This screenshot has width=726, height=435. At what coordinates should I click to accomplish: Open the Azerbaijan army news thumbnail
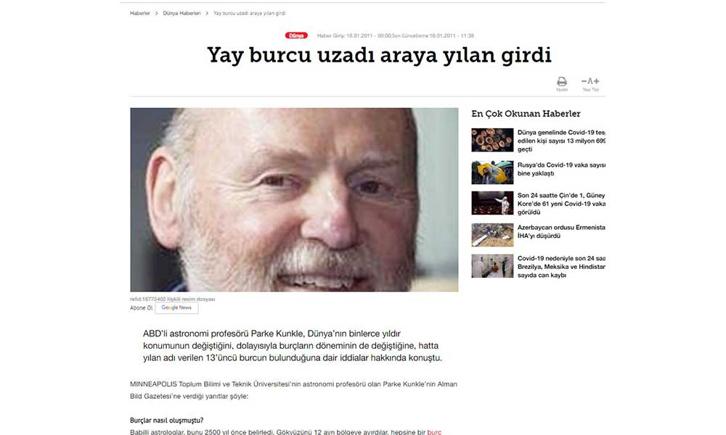(492, 235)
